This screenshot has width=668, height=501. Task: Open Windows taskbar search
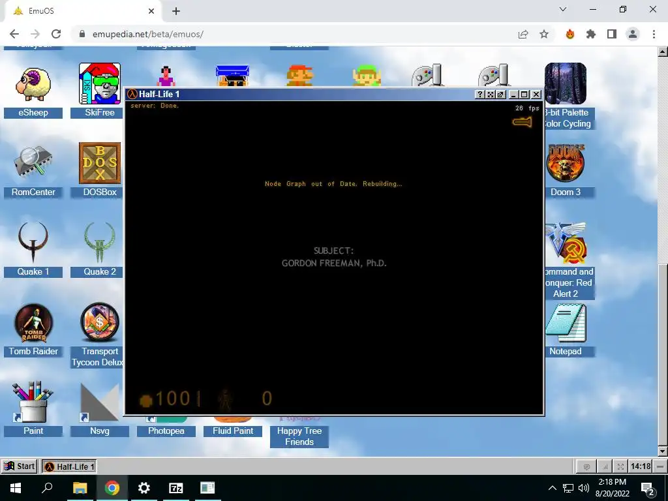tap(47, 488)
